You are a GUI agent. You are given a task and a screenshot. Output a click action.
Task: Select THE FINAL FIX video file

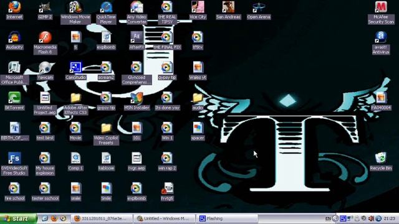167,40
